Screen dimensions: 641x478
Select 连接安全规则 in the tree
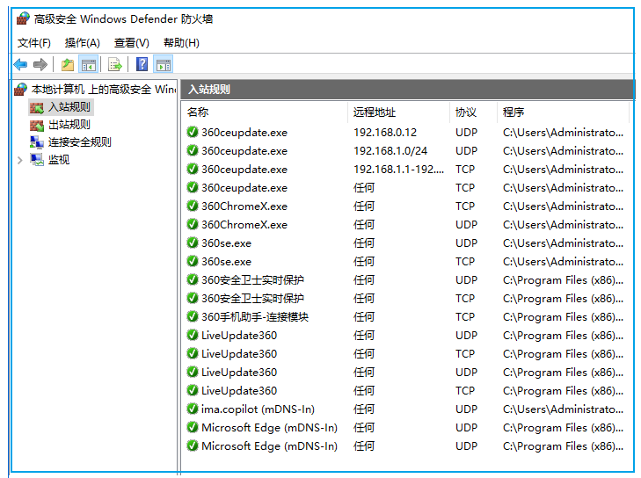(80, 142)
